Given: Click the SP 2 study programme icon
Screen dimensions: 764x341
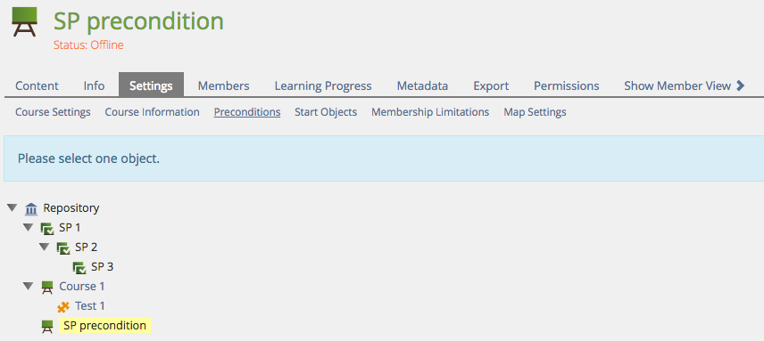Looking at the screenshot, I should pos(62,248).
